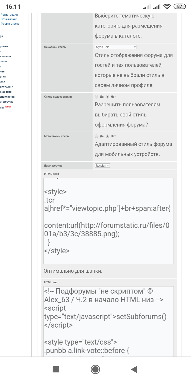
Task: Open recent apps with square button
Action: pyautogui.click(x=56, y=369)
